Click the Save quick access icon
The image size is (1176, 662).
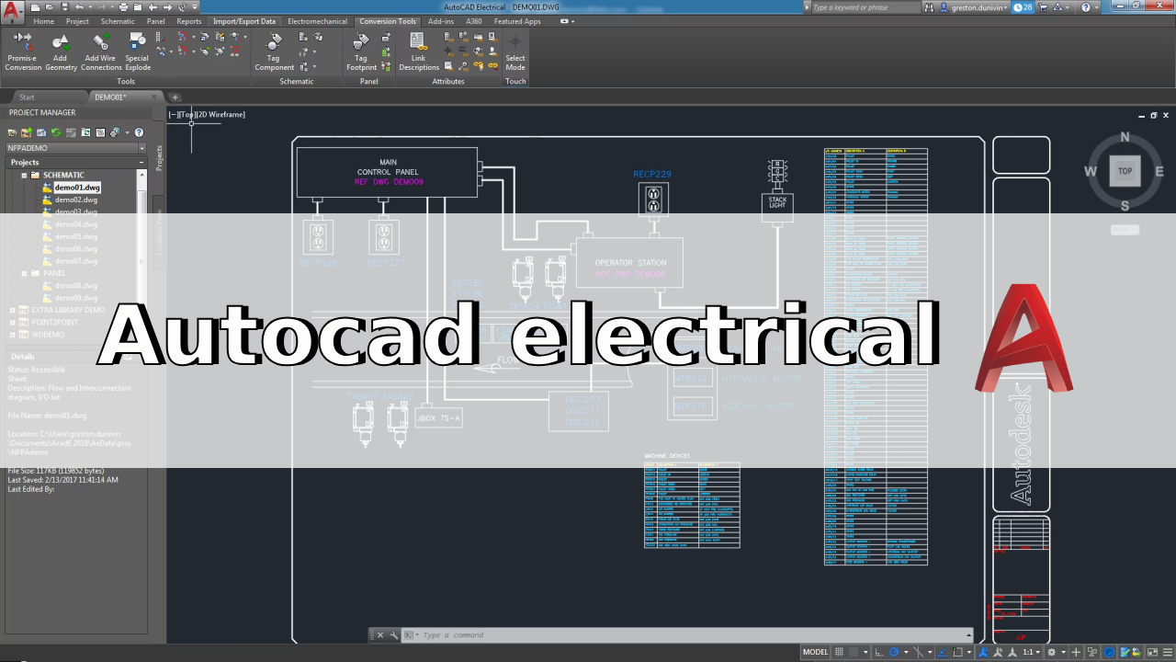point(65,7)
